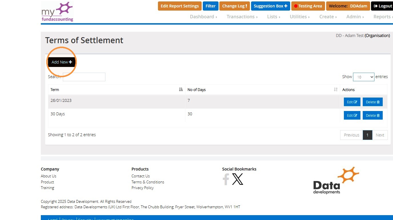The image size is (393, 220).
Task: Select page 1 in pagination
Action: coord(368,135)
